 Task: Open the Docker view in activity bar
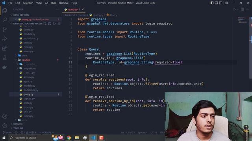pyautogui.click(x=5, y=67)
